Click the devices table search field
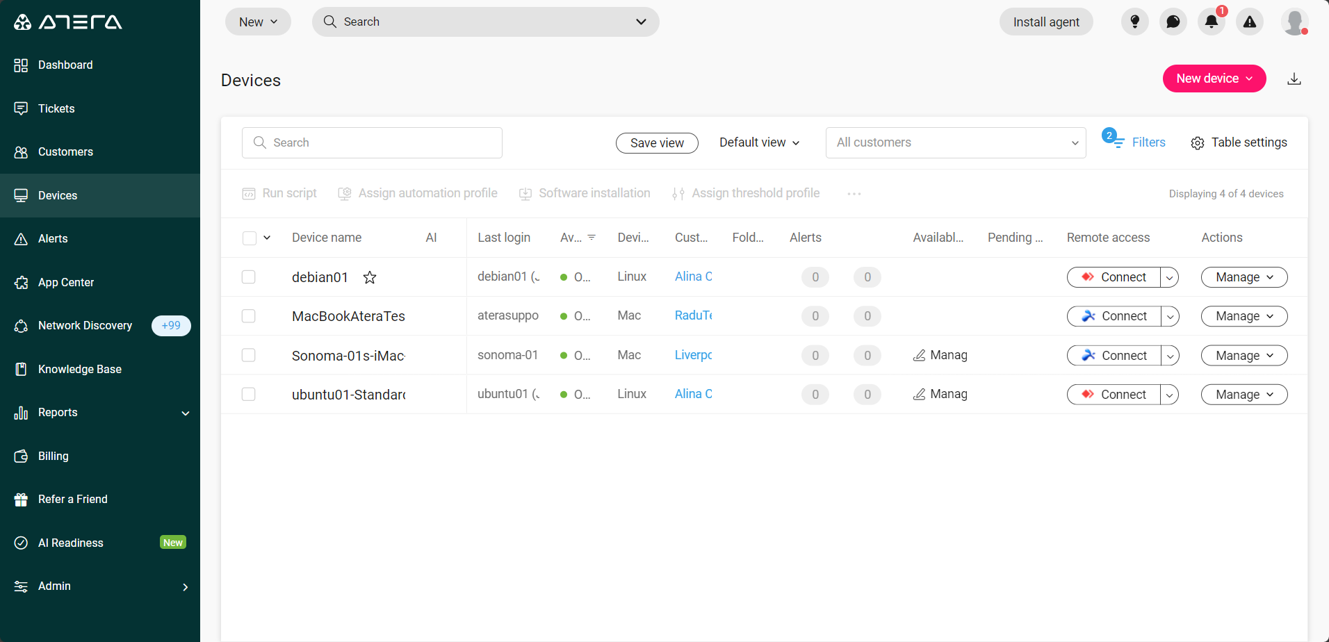1329x642 pixels. [x=372, y=142]
